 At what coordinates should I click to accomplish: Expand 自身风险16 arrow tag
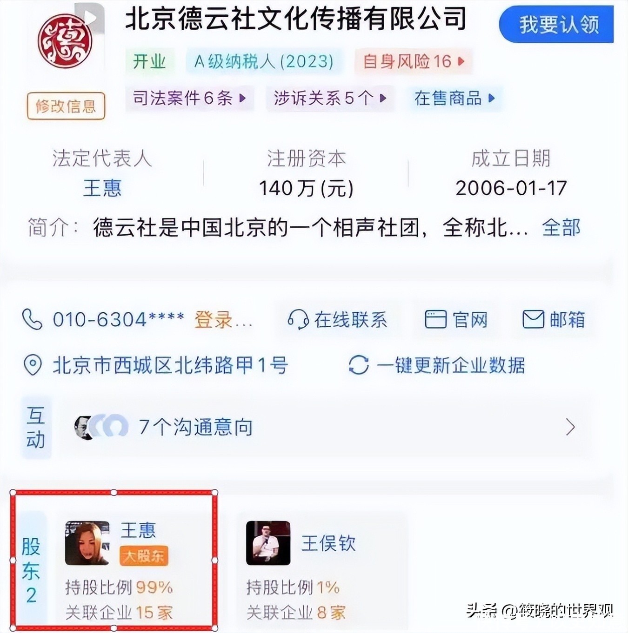tap(414, 61)
